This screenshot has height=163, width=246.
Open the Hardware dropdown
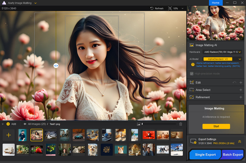coord(222,52)
